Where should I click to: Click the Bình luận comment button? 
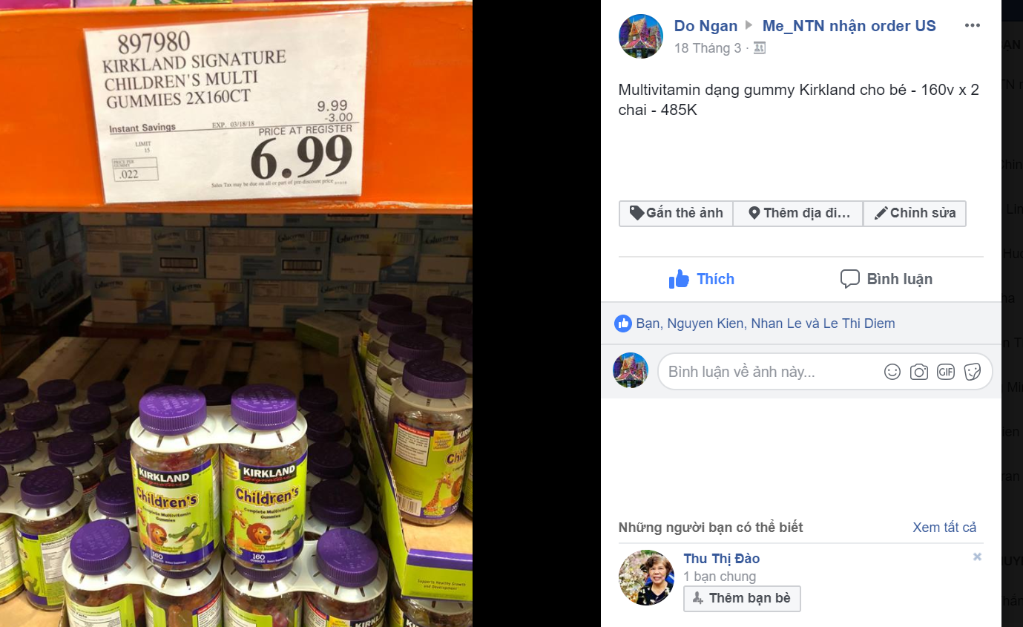[x=886, y=279]
